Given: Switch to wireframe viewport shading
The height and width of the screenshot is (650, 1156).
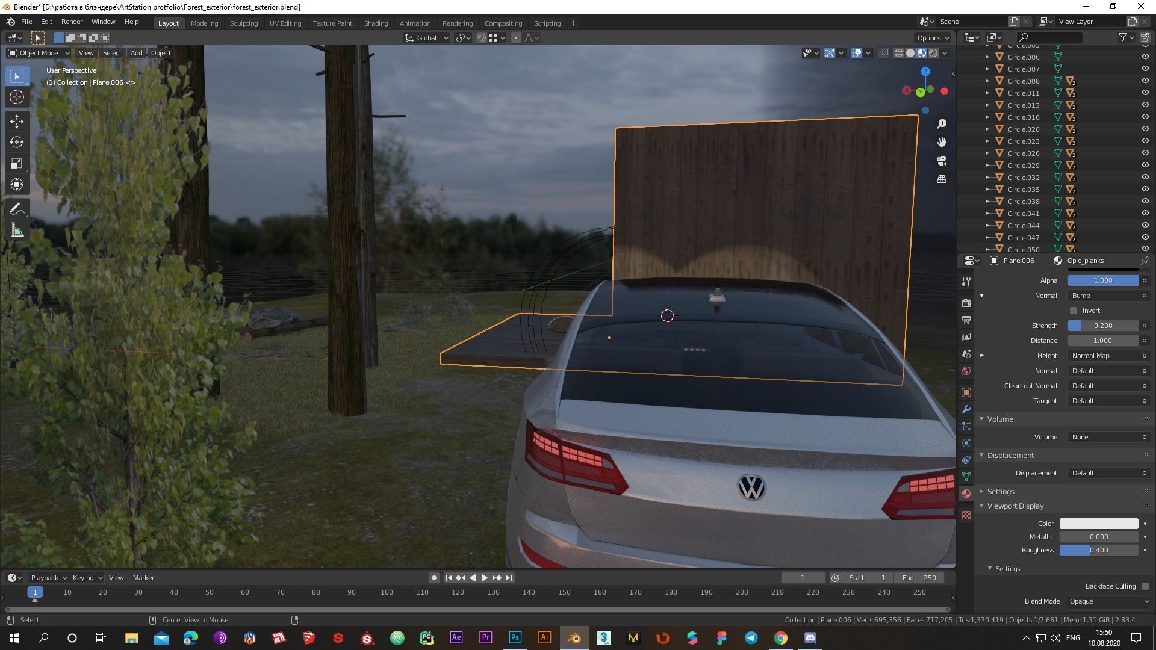Looking at the screenshot, I should (x=899, y=53).
